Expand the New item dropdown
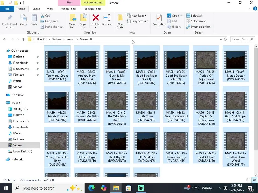The image size is (258, 193). tap(145, 16)
